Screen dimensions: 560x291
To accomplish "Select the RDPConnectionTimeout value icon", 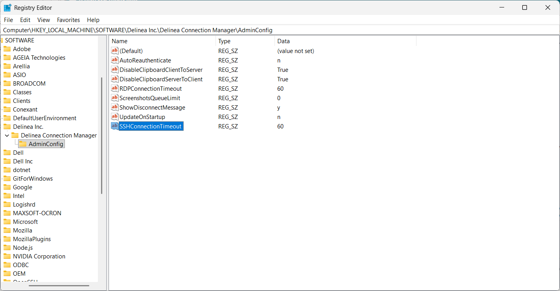I will click(x=115, y=88).
